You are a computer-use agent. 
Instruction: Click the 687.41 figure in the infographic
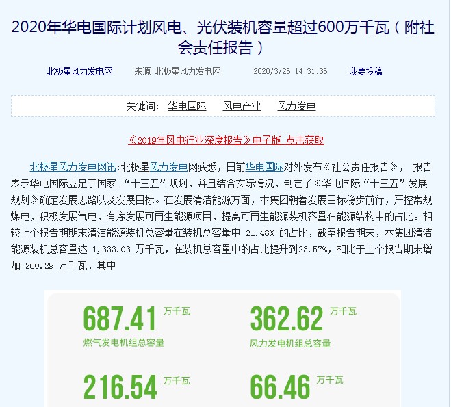point(120,319)
